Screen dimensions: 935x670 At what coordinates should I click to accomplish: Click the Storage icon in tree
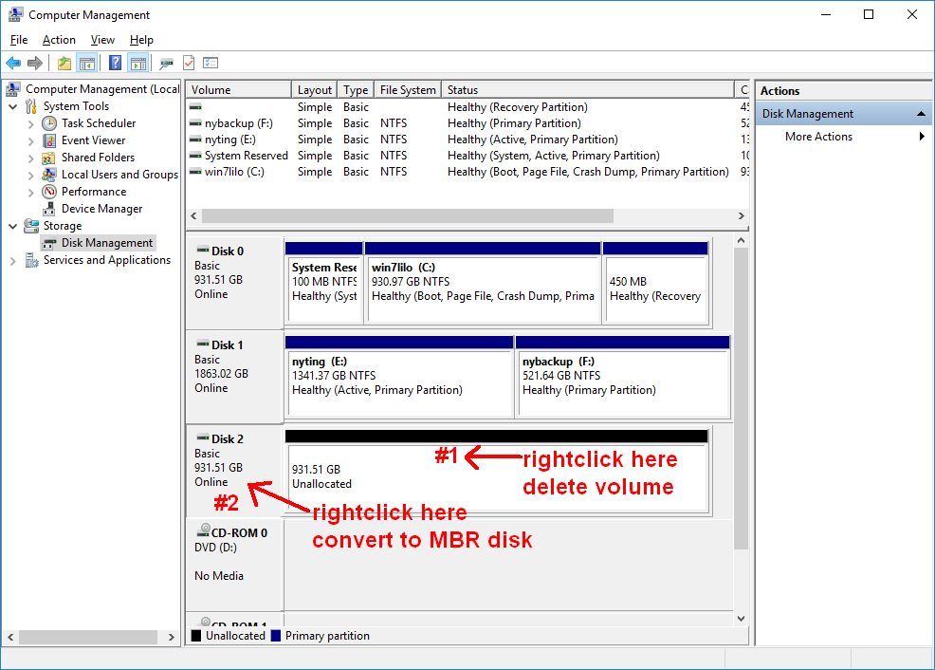point(31,226)
